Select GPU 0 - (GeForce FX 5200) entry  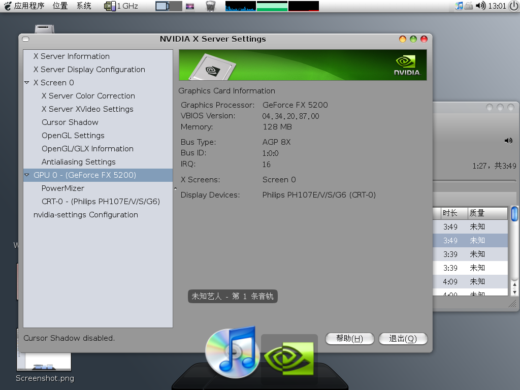[x=85, y=175]
